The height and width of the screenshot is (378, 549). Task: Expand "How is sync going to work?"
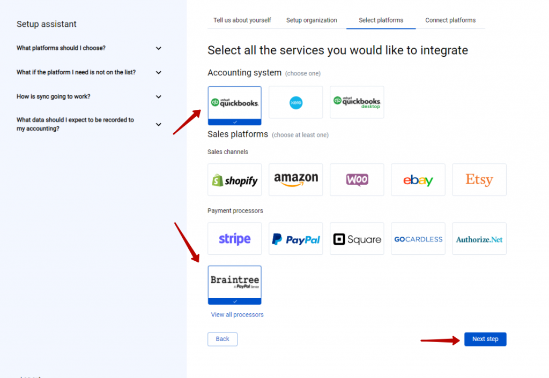pos(89,96)
